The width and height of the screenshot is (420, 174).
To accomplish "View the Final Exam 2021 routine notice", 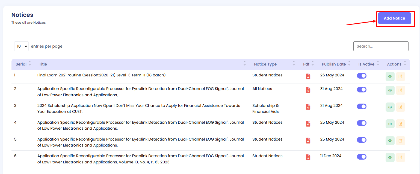I will pos(390,76).
